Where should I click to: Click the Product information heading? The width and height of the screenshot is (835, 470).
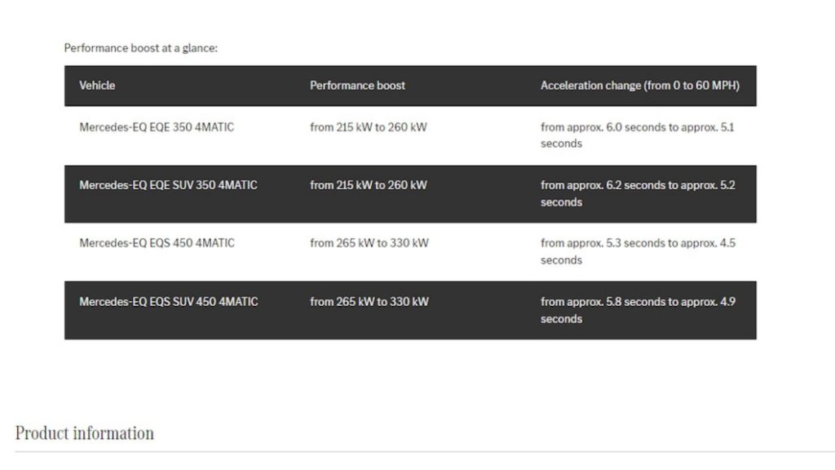(84, 432)
